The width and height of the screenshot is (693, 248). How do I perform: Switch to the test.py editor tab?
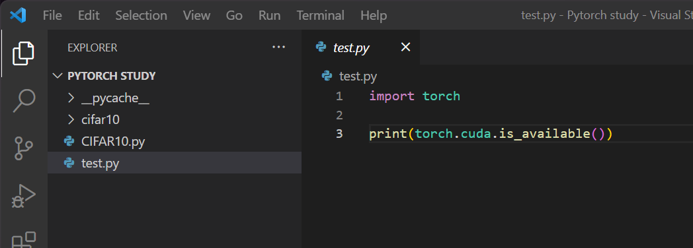(351, 47)
